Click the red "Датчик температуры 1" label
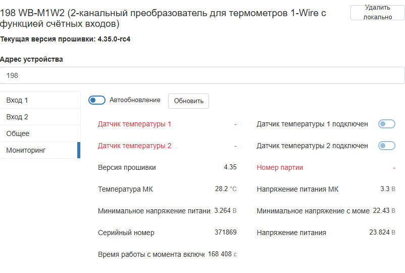This screenshot has width=405, height=273. click(x=134, y=124)
